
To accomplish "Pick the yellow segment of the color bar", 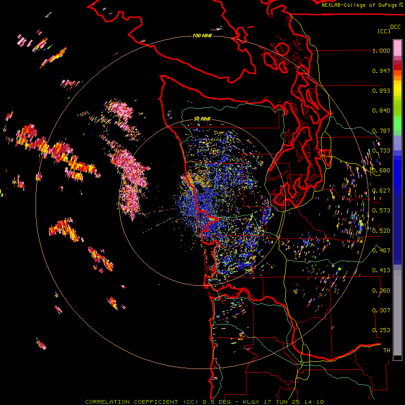I will tap(397, 89).
